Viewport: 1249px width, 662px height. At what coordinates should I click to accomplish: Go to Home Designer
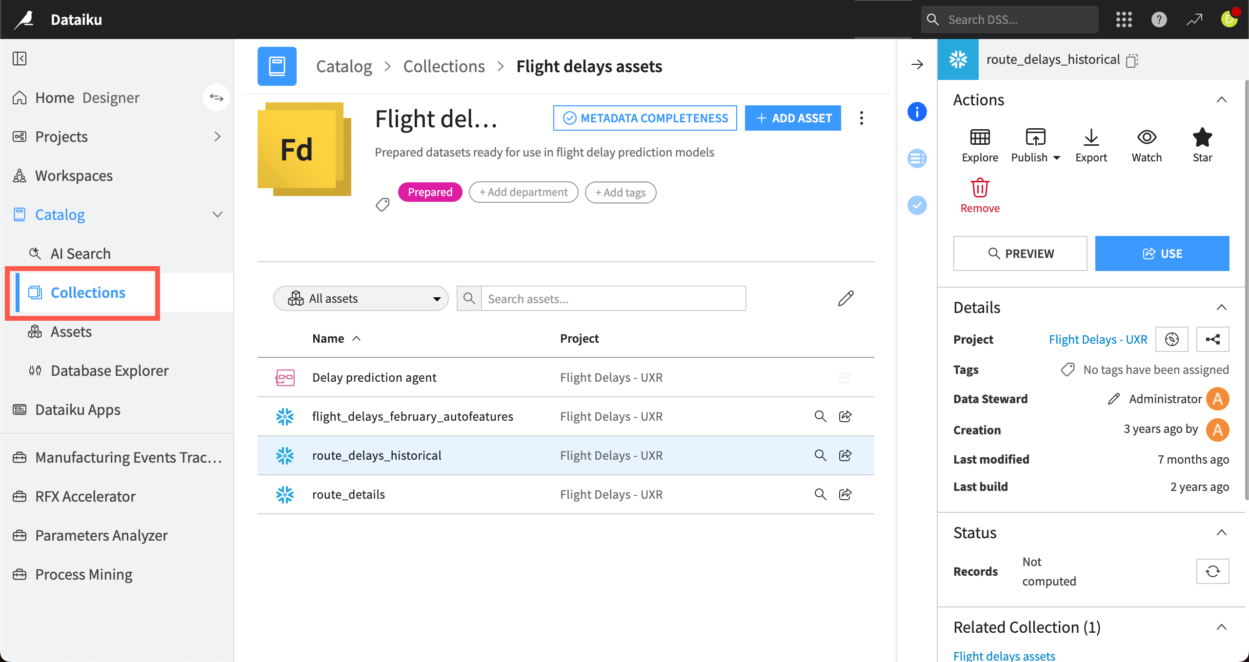pos(87,97)
